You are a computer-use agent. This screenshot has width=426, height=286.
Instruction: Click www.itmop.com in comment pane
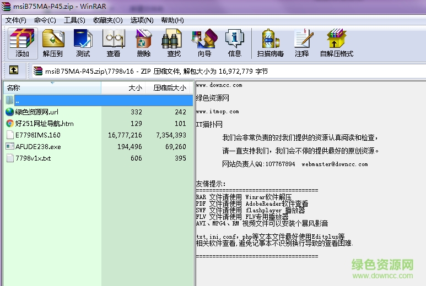click(x=217, y=112)
